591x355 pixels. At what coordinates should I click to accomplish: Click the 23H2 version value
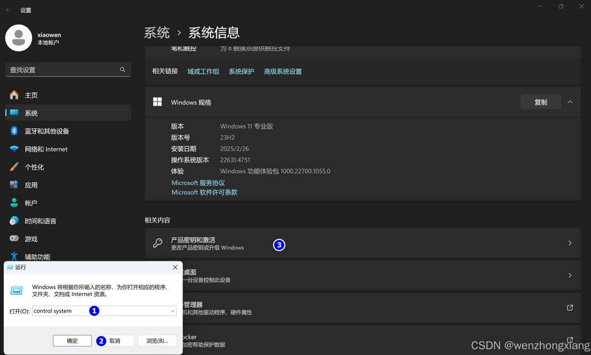228,138
